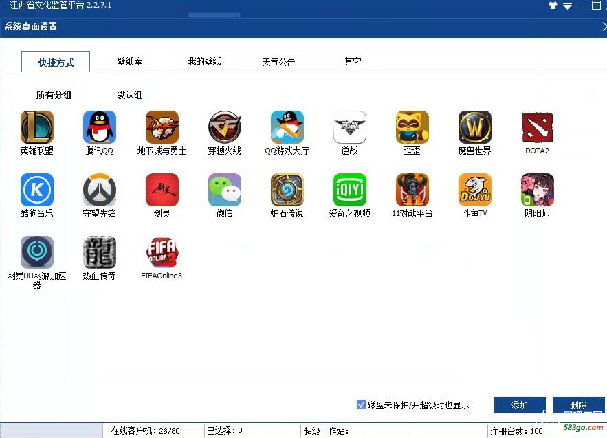Click the 江西省文化监管平台 2.2.7.1 window title

(60, 5)
